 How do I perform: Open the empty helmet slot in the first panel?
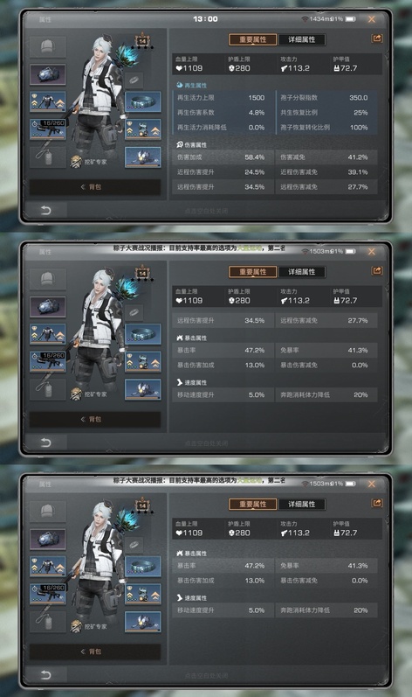(48, 47)
